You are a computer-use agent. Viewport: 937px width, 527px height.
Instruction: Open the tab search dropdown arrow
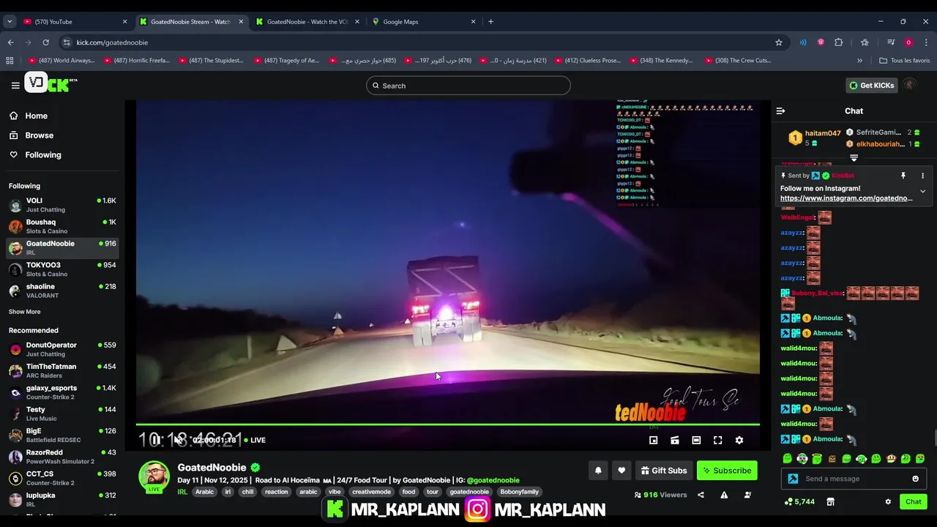(x=10, y=22)
